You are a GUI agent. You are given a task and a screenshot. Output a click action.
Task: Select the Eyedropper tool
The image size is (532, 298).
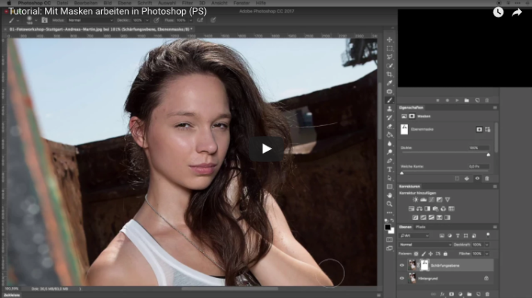click(389, 83)
